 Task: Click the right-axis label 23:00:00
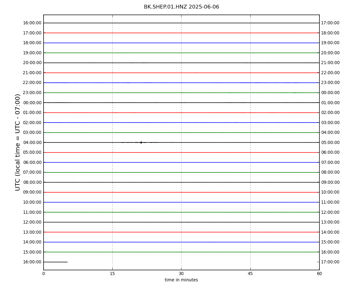pos(330,83)
